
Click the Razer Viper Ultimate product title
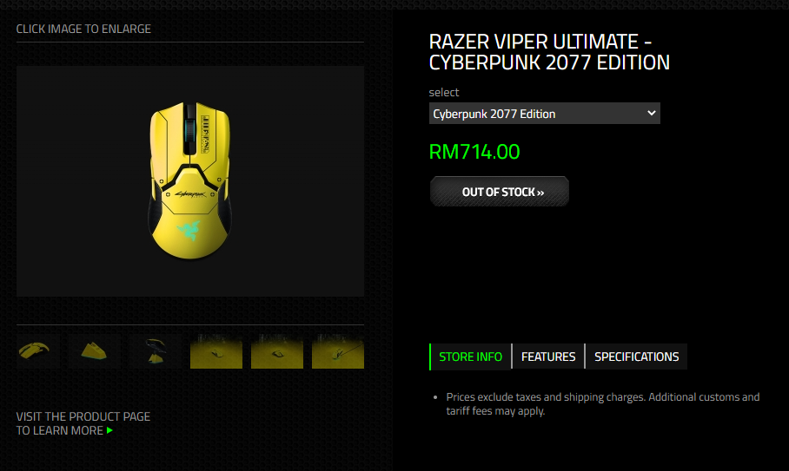(x=549, y=52)
